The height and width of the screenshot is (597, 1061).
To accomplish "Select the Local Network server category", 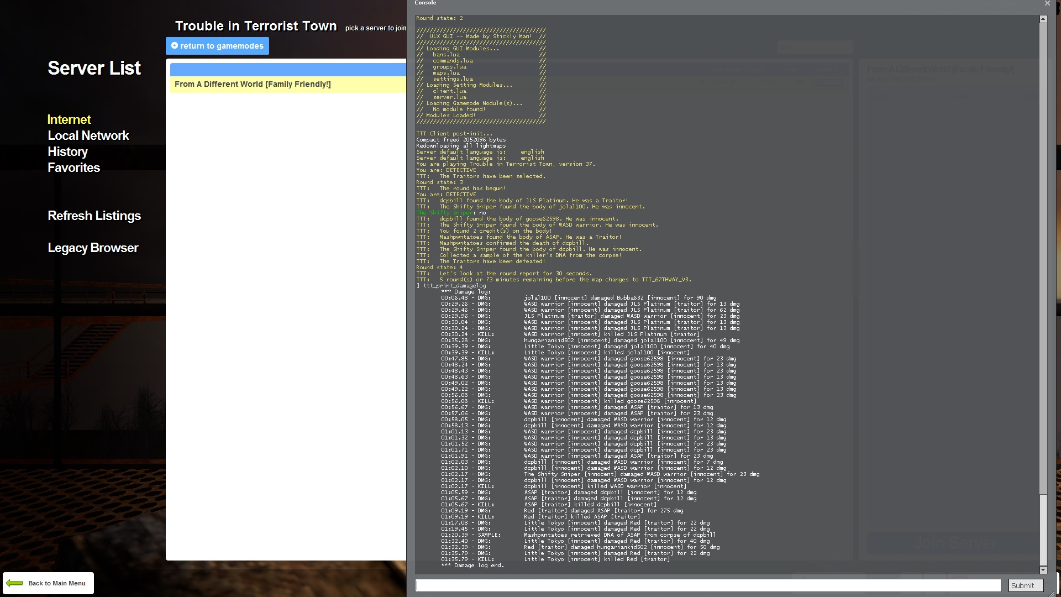I will (88, 135).
